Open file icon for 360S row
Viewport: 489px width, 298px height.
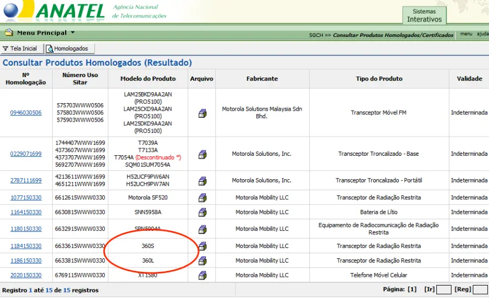click(x=202, y=246)
